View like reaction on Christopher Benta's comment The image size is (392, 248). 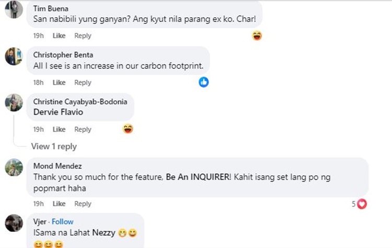click(x=204, y=82)
